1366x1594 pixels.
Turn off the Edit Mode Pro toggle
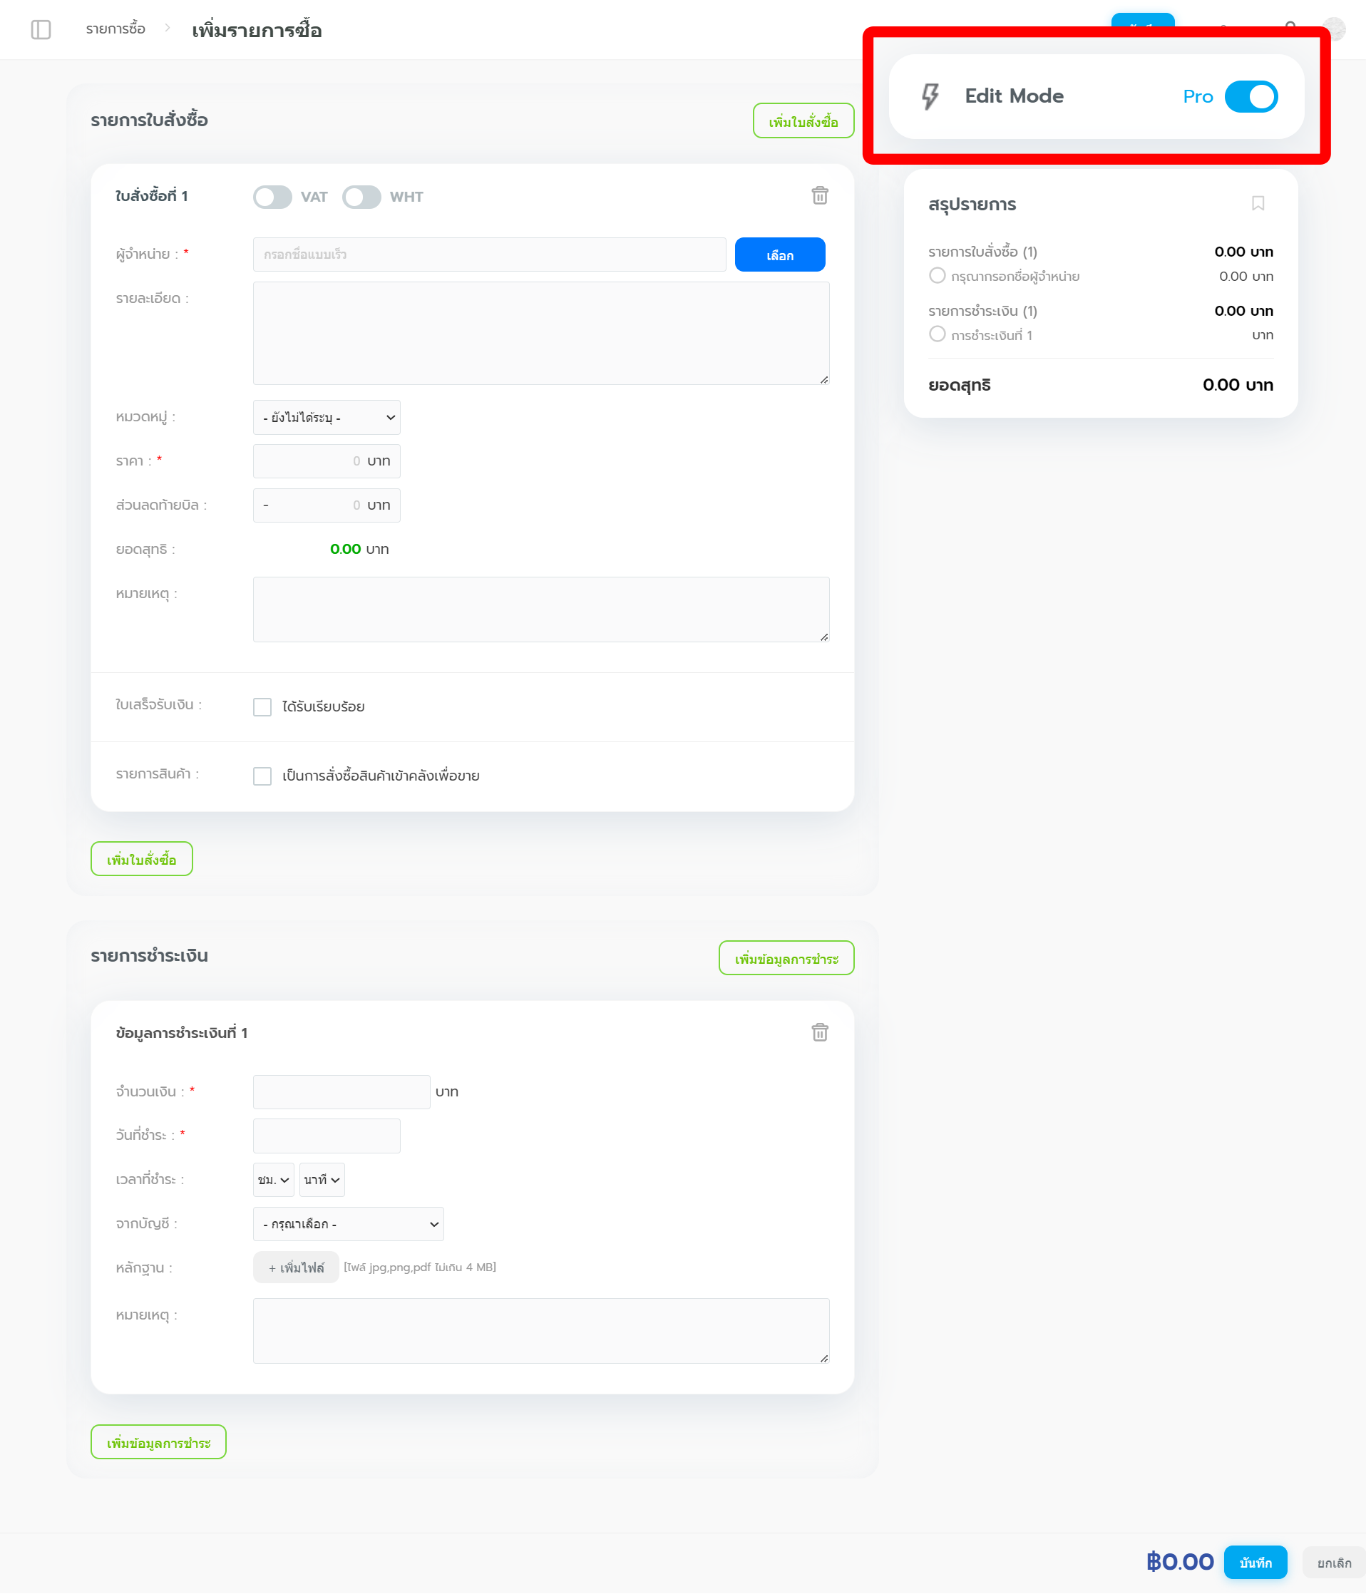click(x=1251, y=97)
